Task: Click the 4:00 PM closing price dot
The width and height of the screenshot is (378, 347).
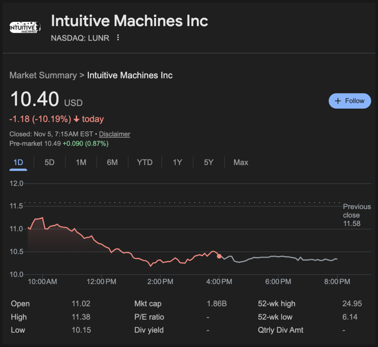Action: click(x=219, y=256)
